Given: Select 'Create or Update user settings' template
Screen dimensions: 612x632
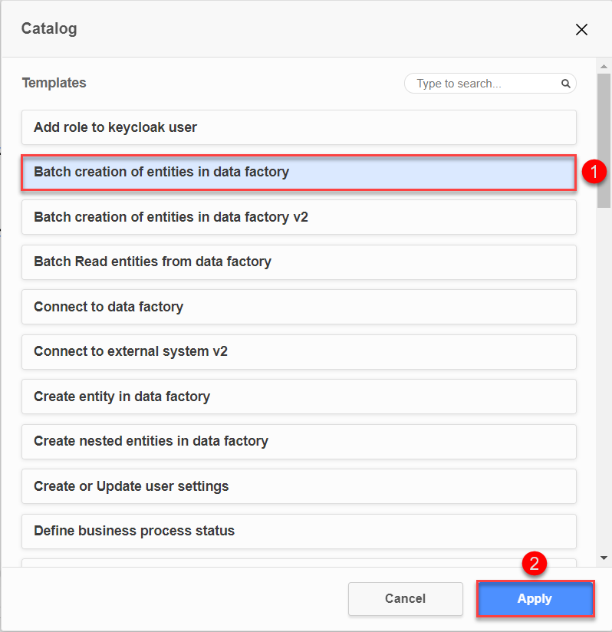Looking at the screenshot, I should pos(299,486).
